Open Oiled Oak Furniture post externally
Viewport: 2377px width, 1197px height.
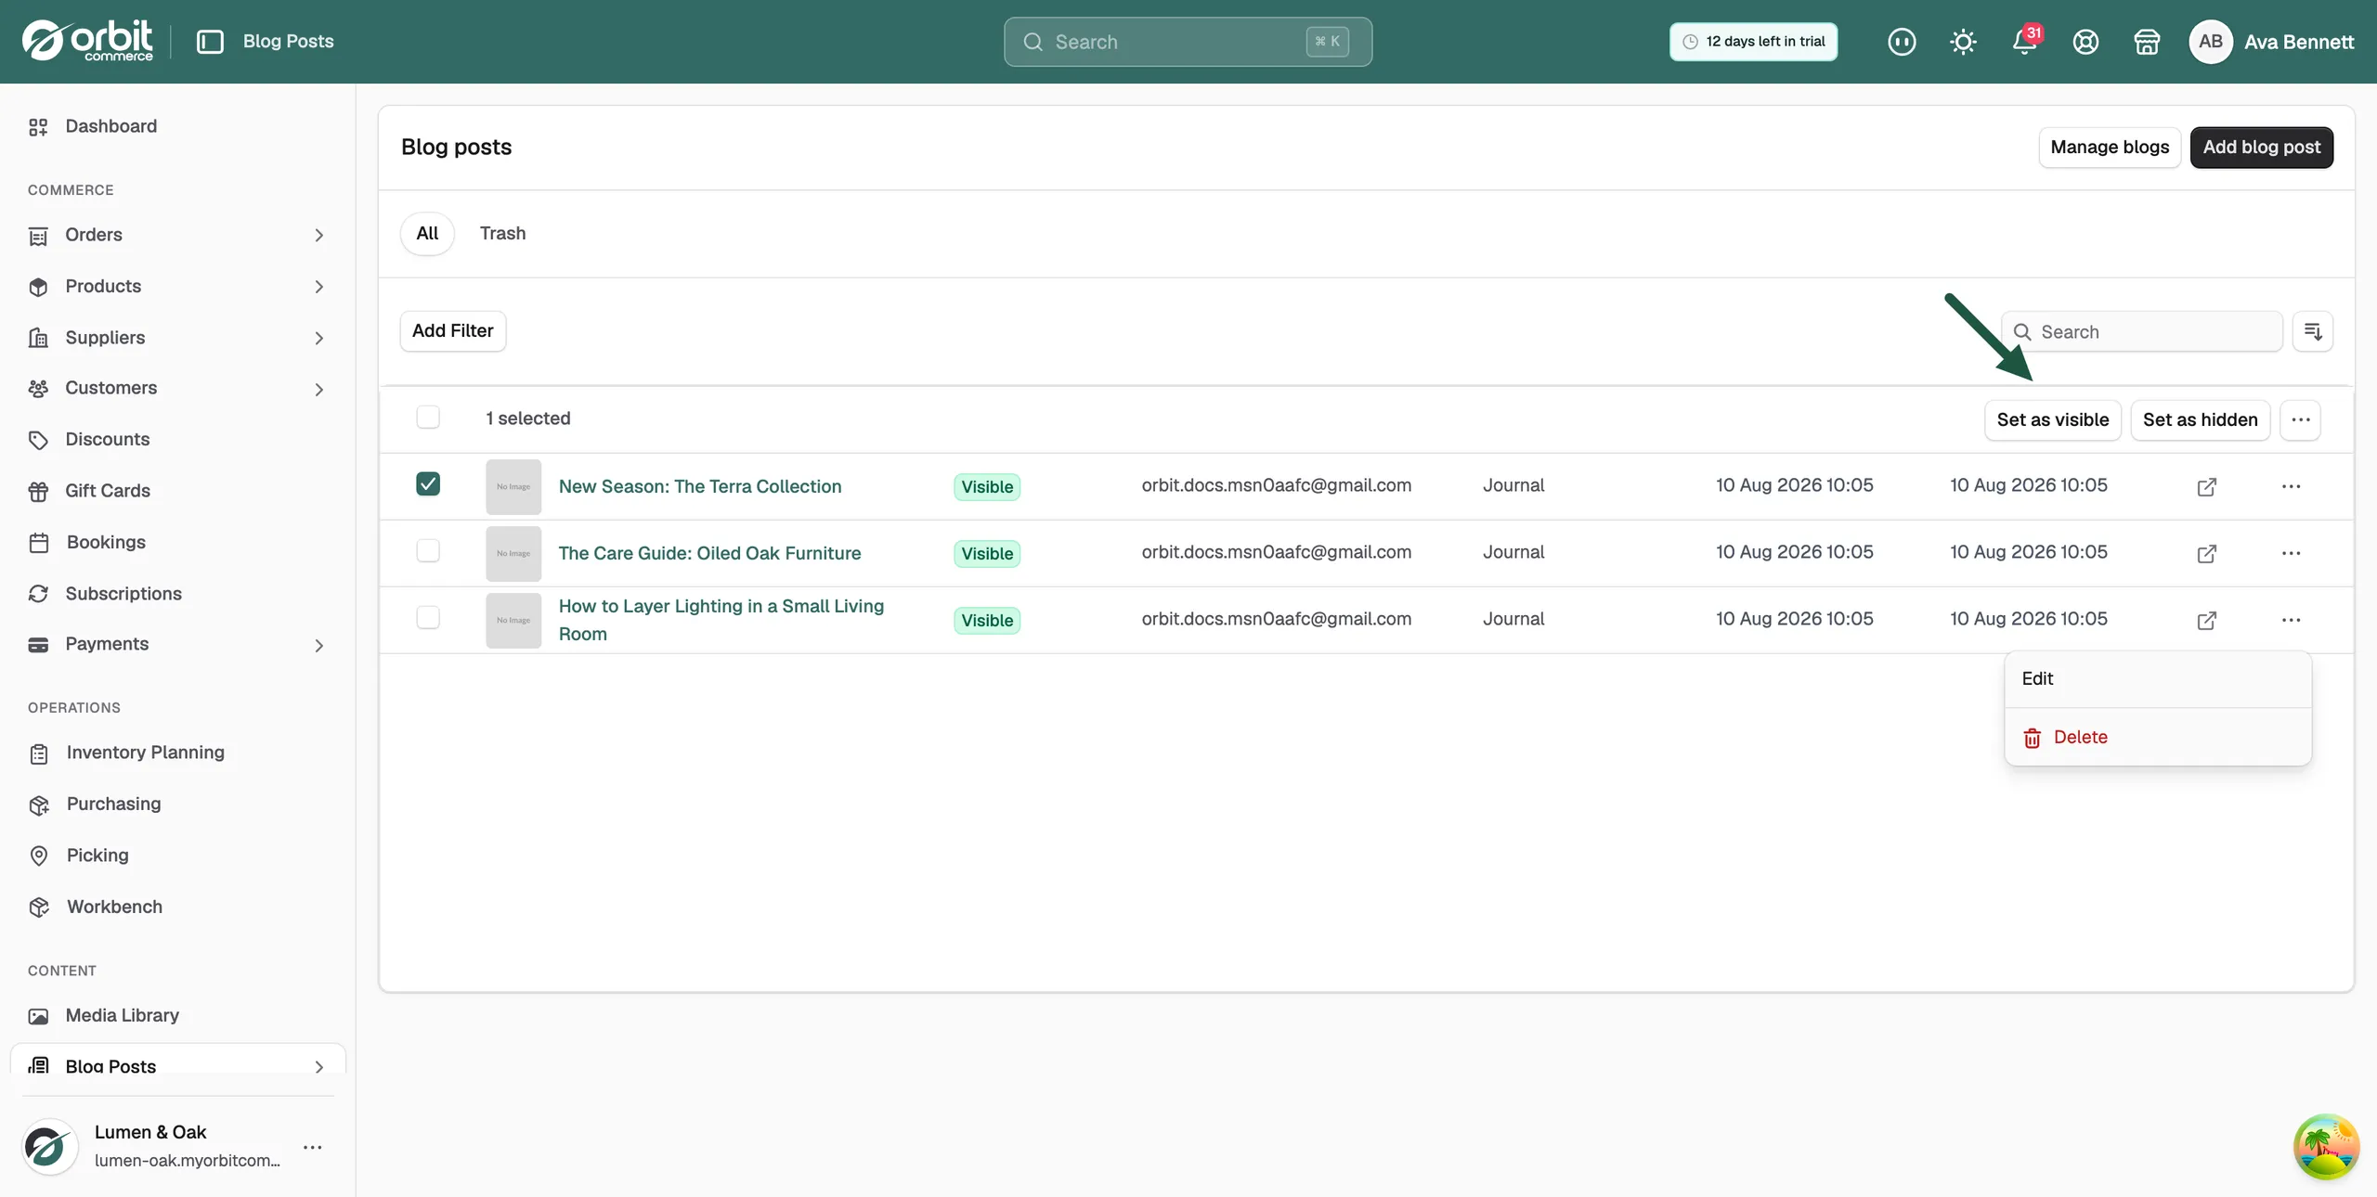[x=2207, y=553]
